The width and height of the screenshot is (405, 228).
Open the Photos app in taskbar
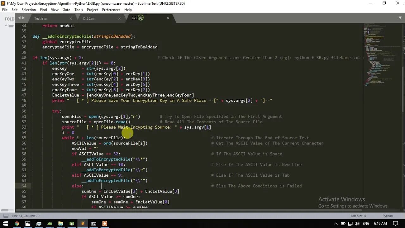pos(28,224)
